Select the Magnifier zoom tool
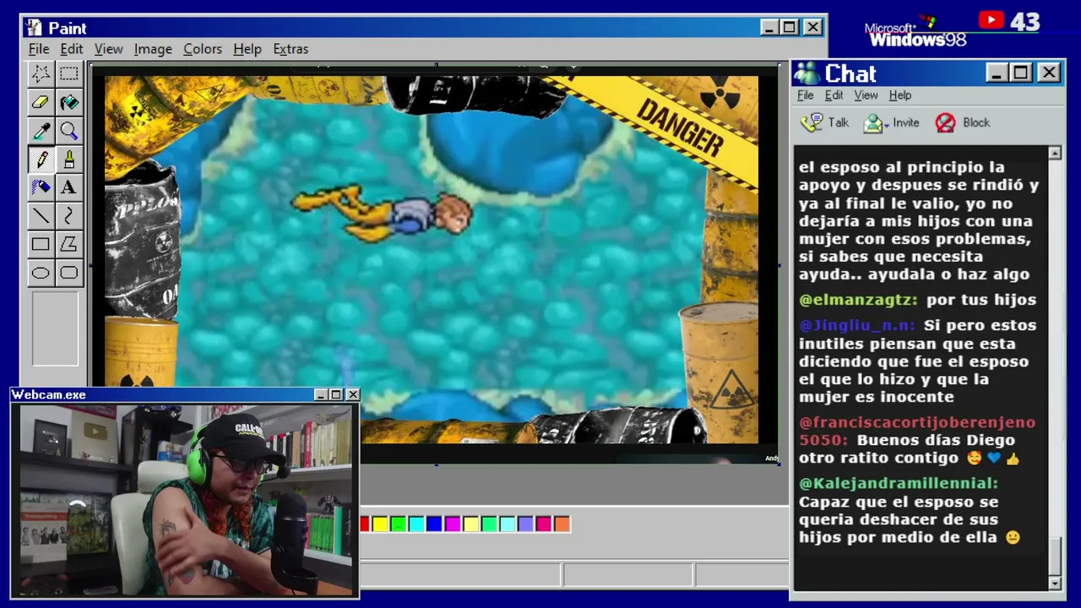 [69, 131]
